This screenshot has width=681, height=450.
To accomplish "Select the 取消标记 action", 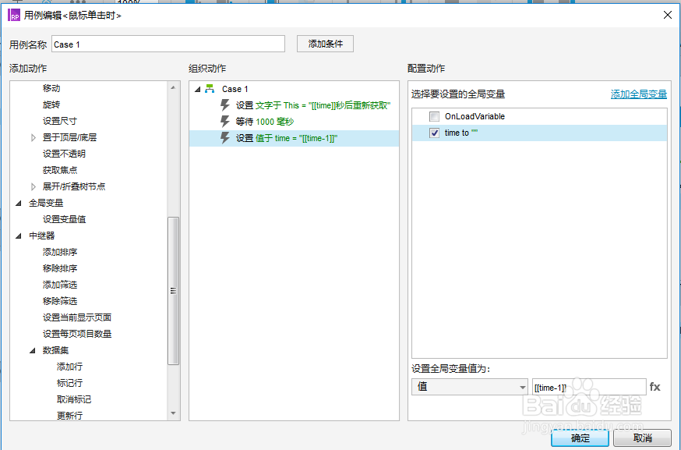I will click(x=74, y=399).
